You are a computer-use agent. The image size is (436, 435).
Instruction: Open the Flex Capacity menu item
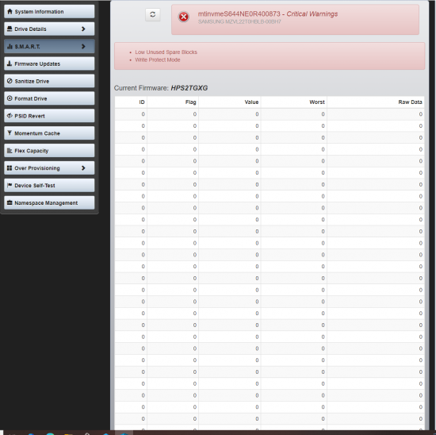pyautogui.click(x=49, y=151)
